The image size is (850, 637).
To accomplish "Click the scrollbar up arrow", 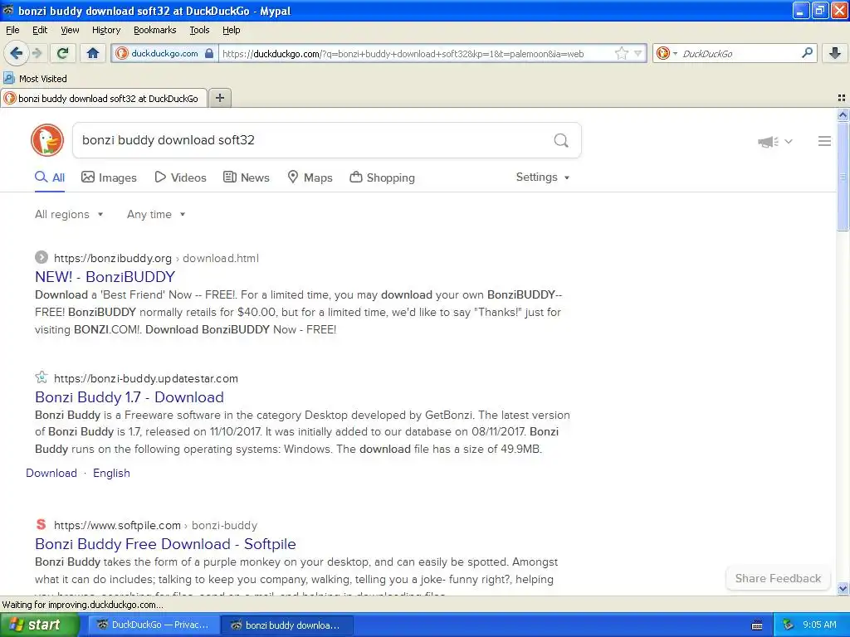I will tap(843, 114).
